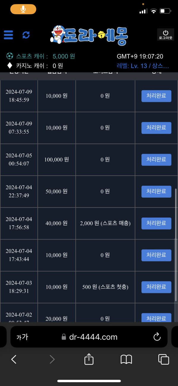Tap the blue refresh arrows icon
This screenshot has height=386, width=178.
(x=26, y=35)
